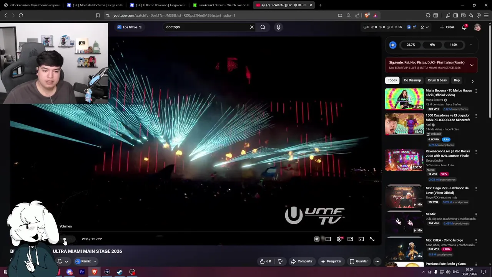Open the Brave Wallet icon
The width and height of the screenshot is (492, 277).
point(463,15)
